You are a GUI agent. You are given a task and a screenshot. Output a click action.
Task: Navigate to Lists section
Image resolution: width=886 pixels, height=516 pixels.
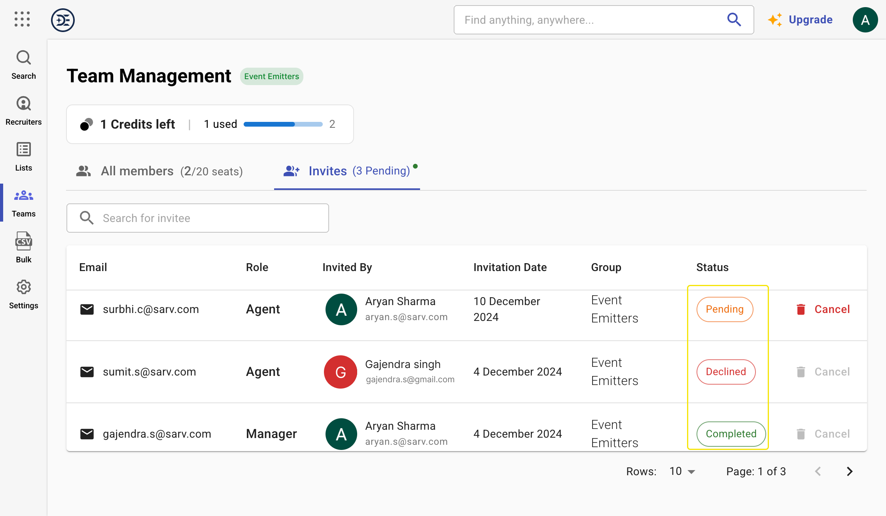click(x=23, y=157)
